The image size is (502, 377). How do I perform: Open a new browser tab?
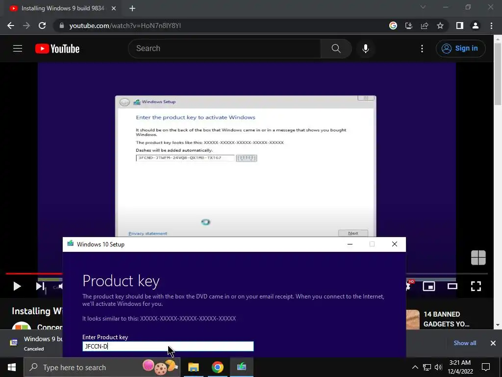[132, 8]
